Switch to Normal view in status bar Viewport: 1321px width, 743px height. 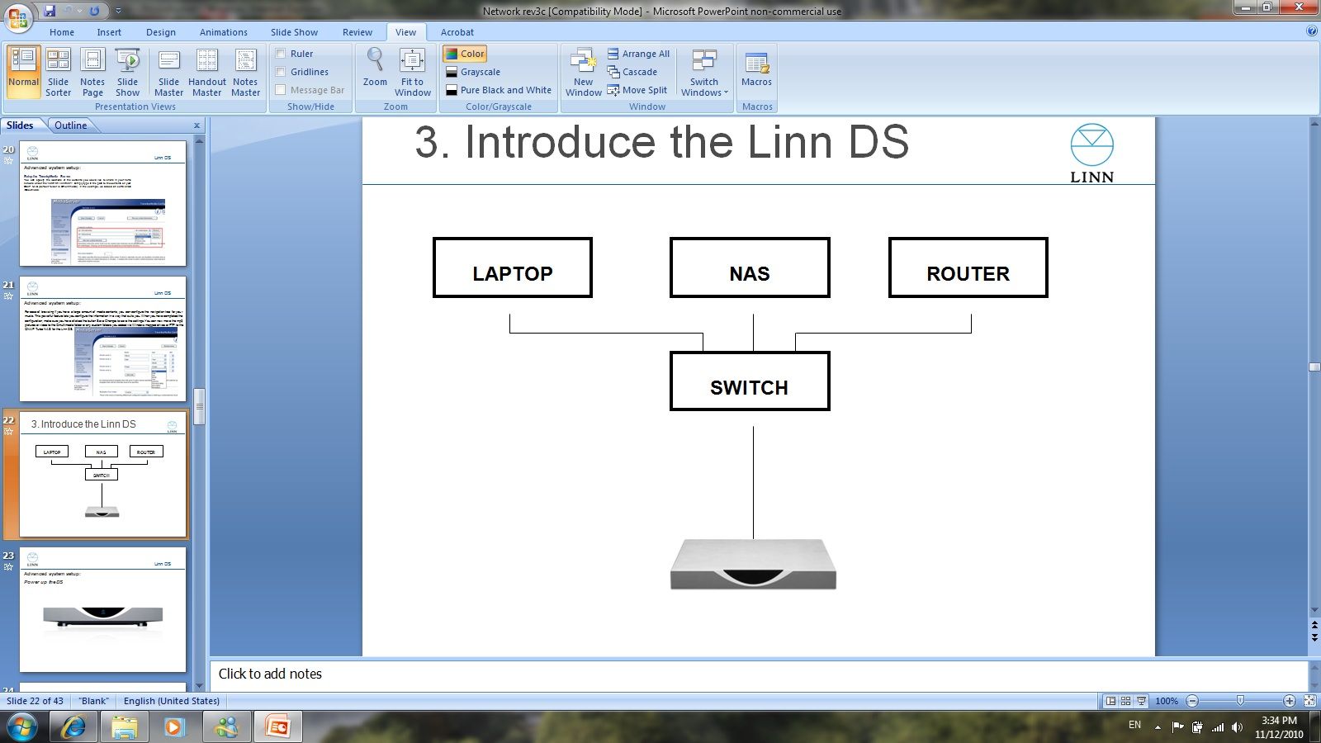pyautogui.click(x=1110, y=701)
